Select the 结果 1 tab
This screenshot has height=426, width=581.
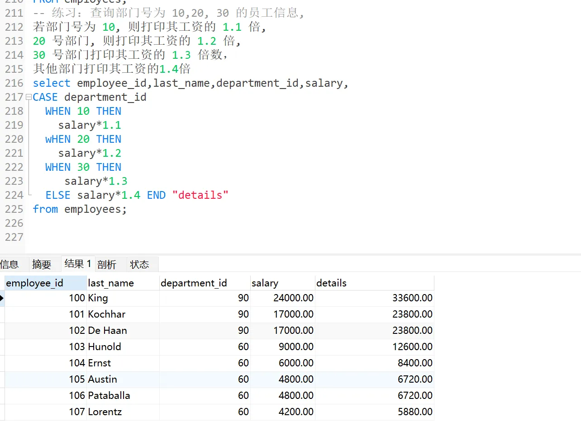78,264
